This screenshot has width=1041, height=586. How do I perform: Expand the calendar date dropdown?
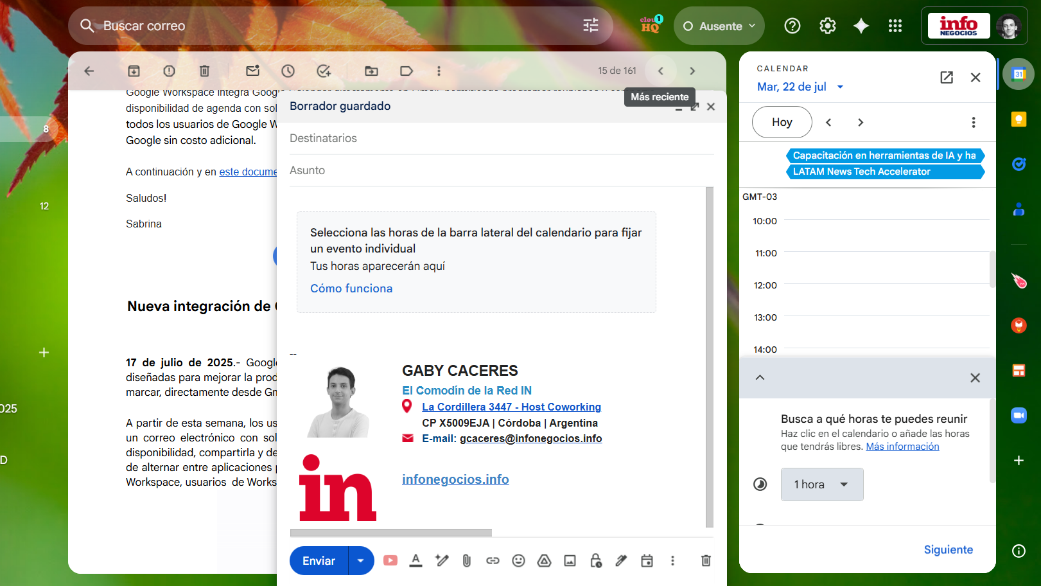pos(840,87)
